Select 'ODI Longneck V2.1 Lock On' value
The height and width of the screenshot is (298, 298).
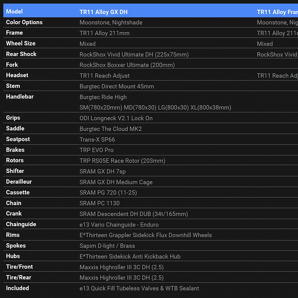pyautogui.click(x=116, y=118)
